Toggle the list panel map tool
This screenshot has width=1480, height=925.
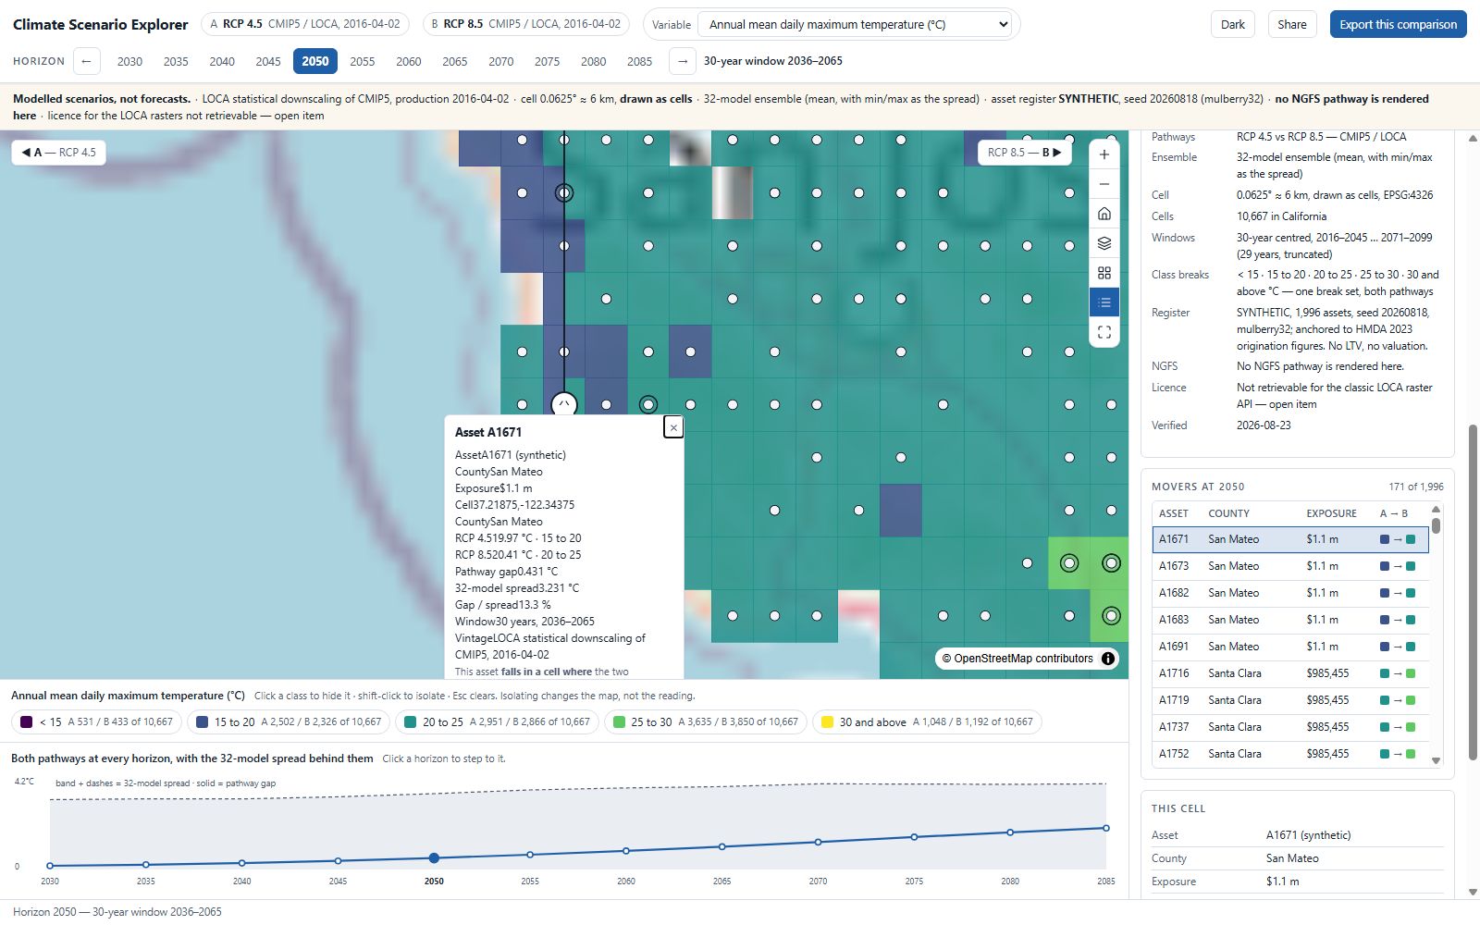click(x=1104, y=302)
